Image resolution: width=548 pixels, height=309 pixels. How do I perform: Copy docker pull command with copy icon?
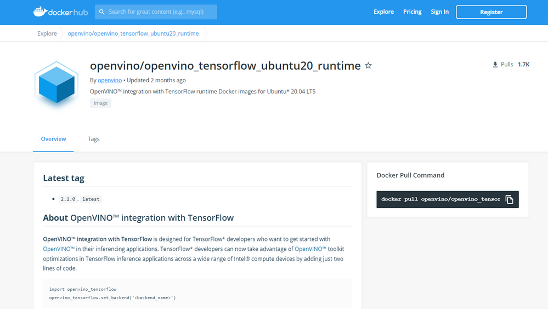coord(509,199)
